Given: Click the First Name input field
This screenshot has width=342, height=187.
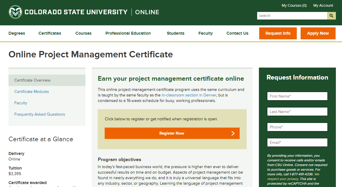Looking at the screenshot, I should [297, 96].
